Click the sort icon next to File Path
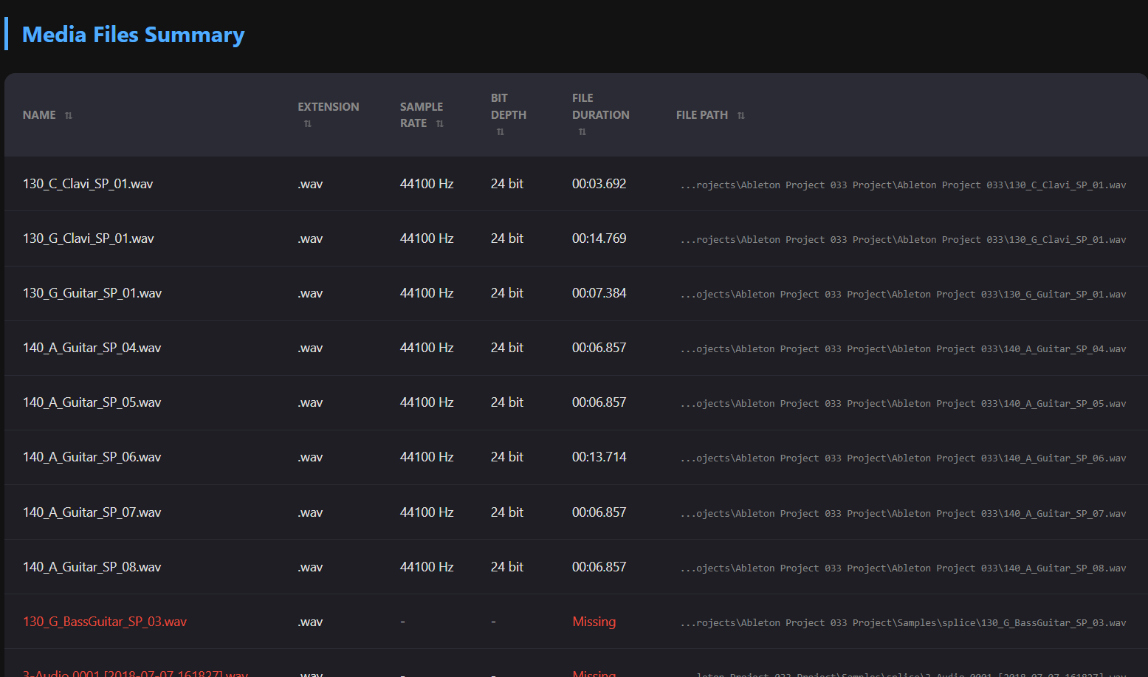 [741, 116]
